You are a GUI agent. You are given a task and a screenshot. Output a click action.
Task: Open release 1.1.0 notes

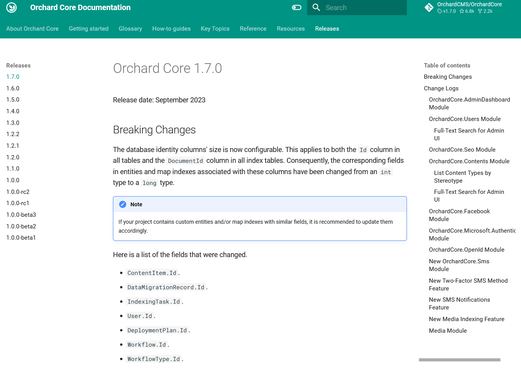pyautogui.click(x=13, y=169)
